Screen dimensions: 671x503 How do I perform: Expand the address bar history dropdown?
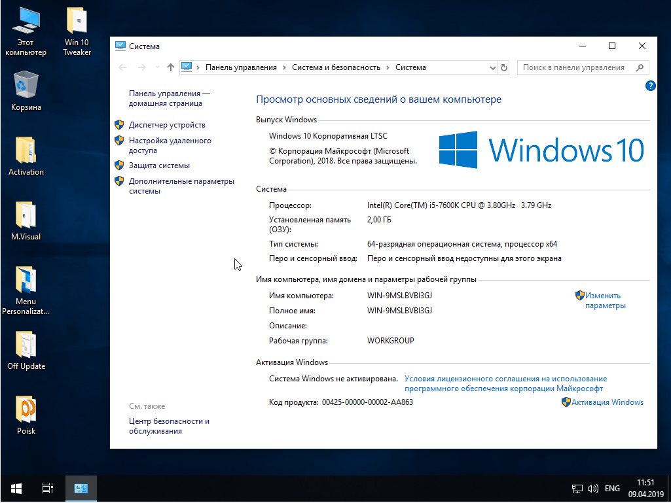coord(492,67)
